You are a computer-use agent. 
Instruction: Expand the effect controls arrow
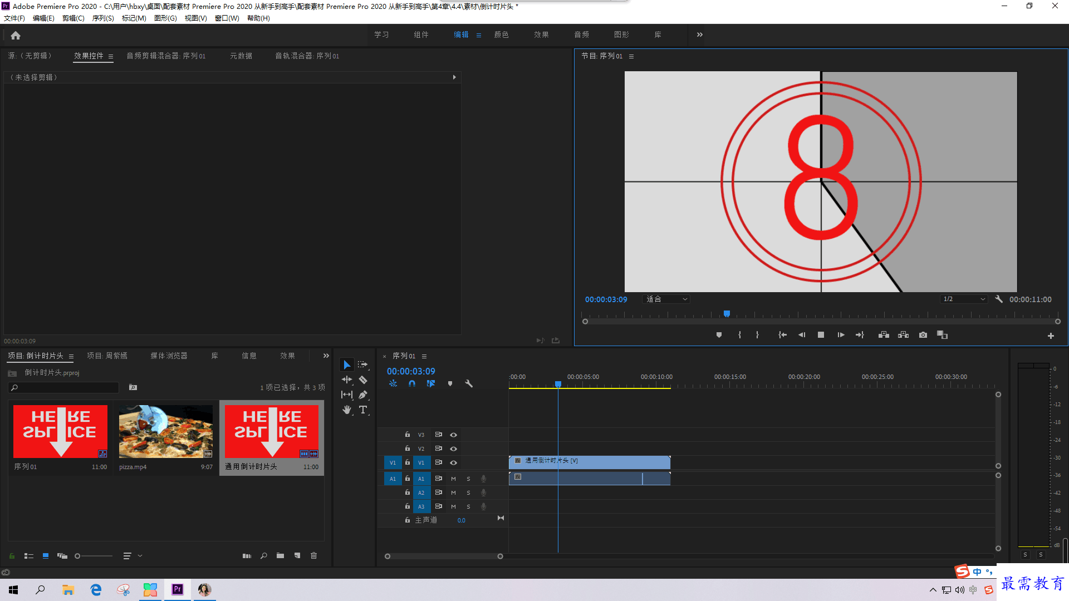point(454,77)
